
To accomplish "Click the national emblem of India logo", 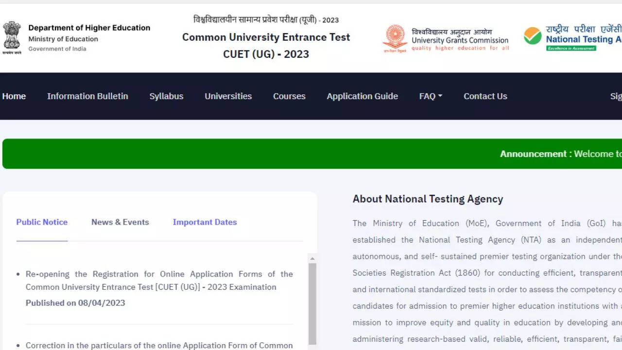I will [x=13, y=37].
